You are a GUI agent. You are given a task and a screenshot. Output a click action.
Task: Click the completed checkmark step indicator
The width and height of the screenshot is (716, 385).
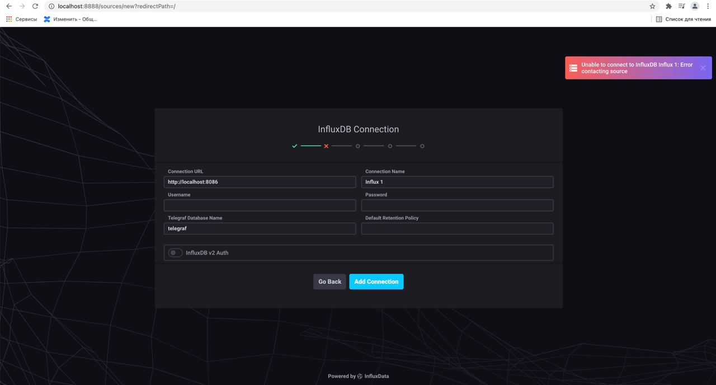click(295, 146)
